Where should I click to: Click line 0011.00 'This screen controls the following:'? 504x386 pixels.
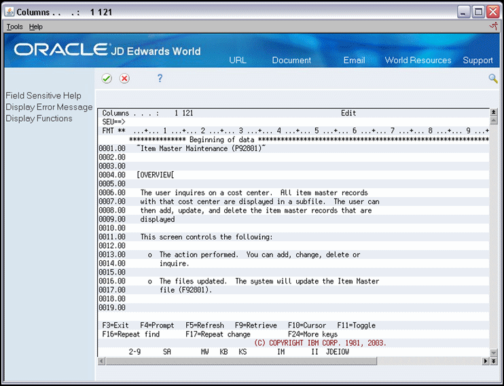[x=206, y=237]
